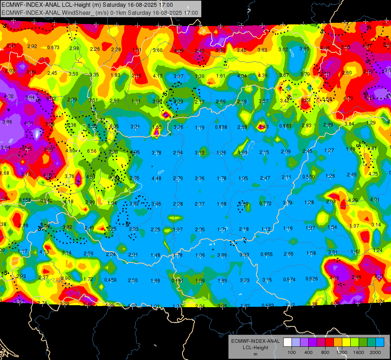391x360 pixels.
Task: Click the legend label 400
Action: (308, 352)
